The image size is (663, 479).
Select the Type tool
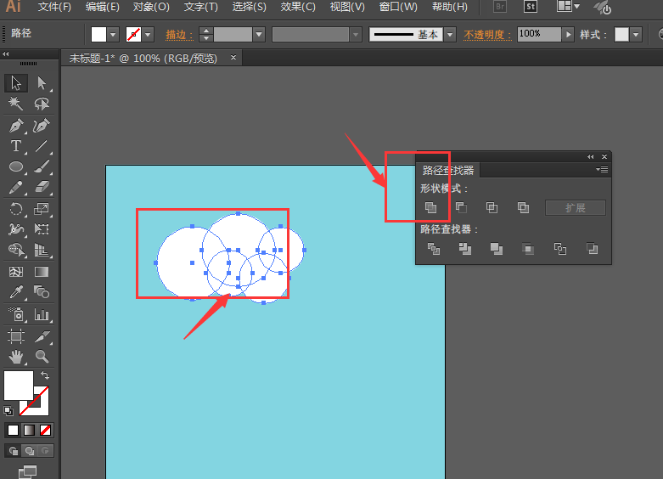coord(16,146)
